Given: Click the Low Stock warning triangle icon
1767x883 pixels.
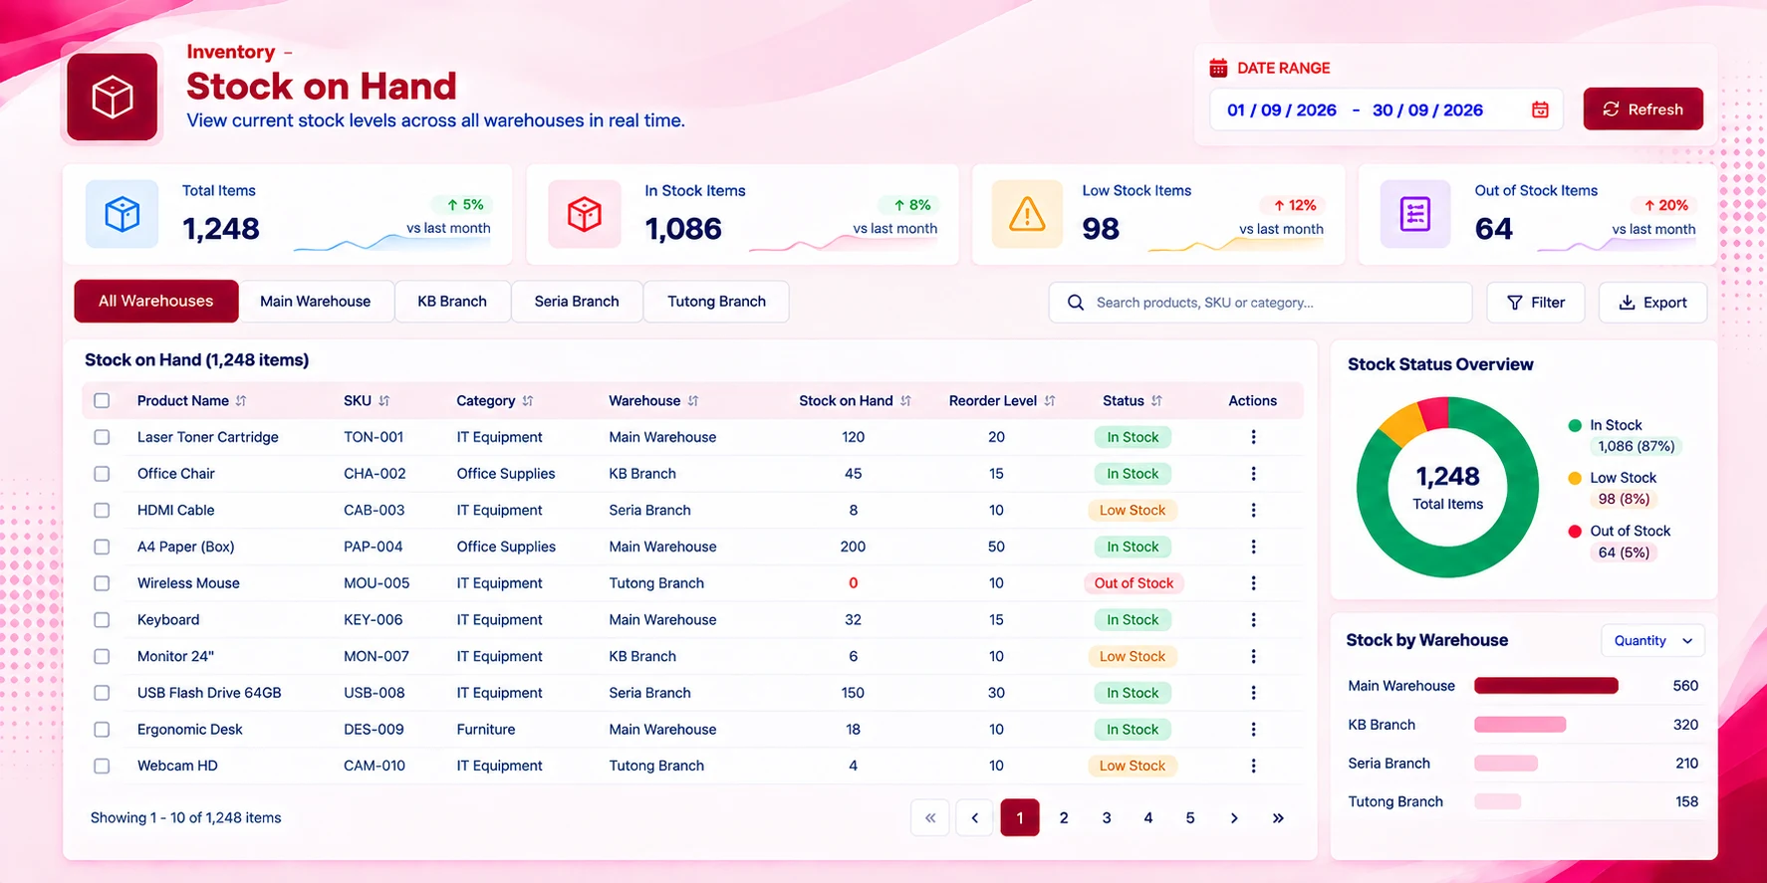Looking at the screenshot, I should [x=1027, y=214].
